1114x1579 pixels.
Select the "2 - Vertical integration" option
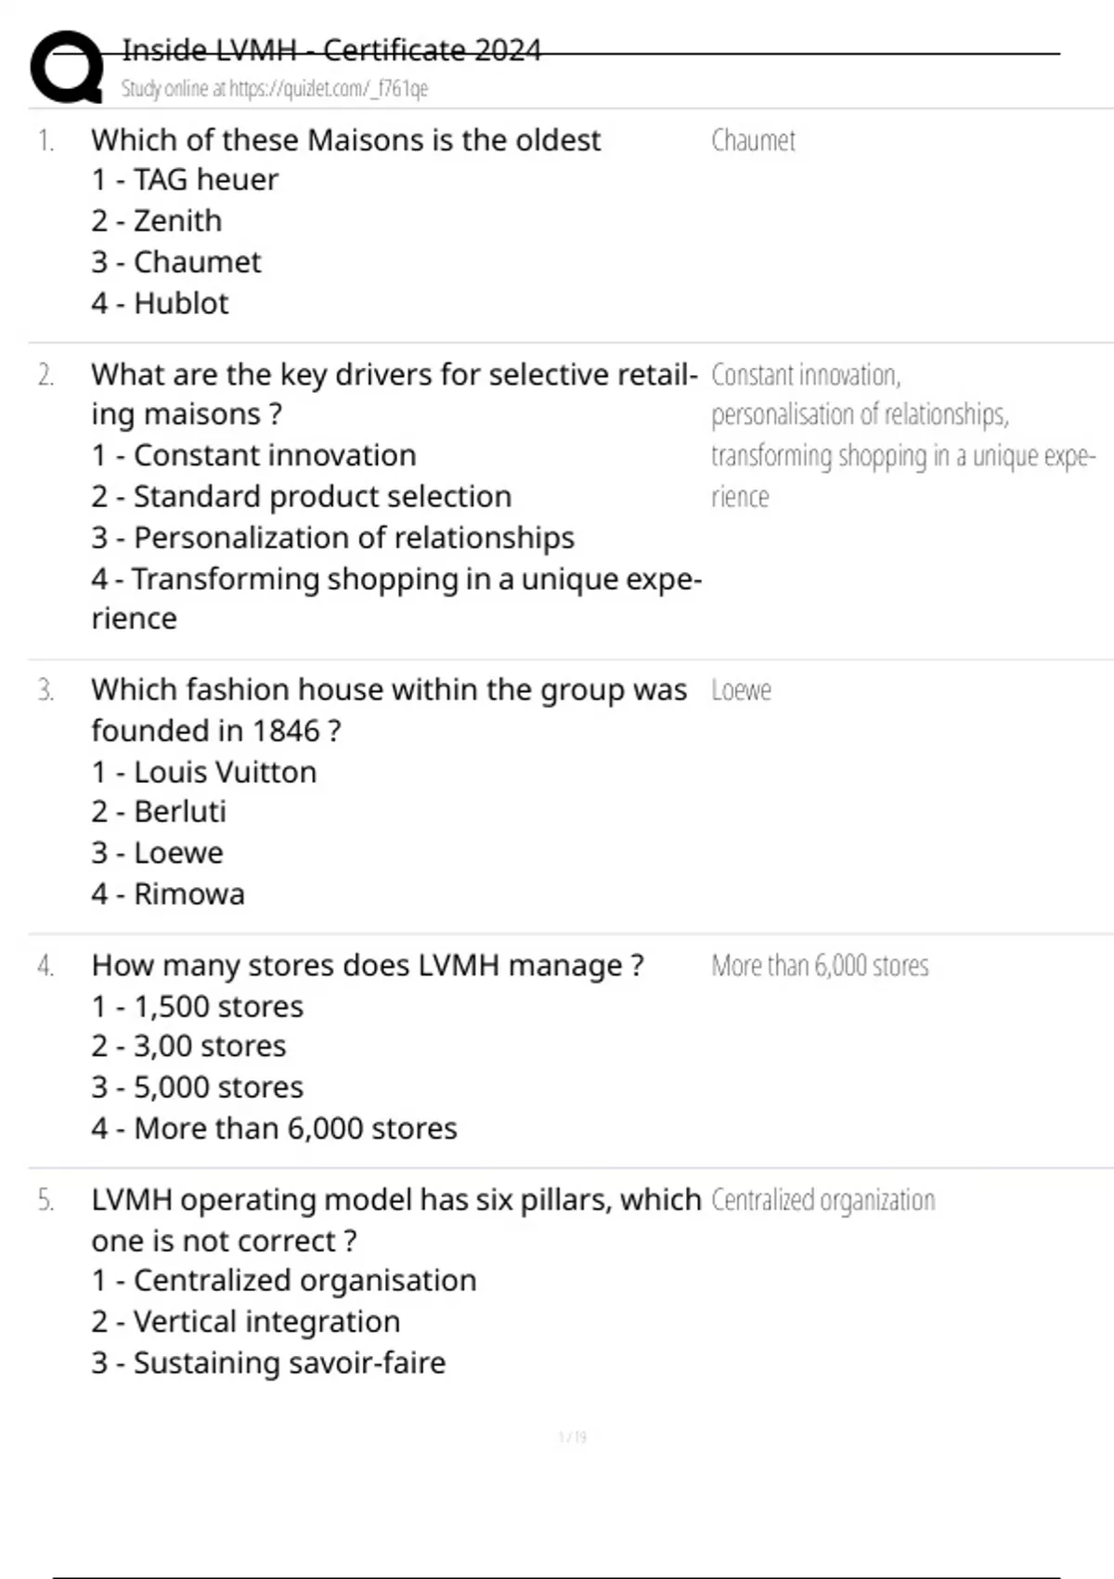(x=246, y=1321)
